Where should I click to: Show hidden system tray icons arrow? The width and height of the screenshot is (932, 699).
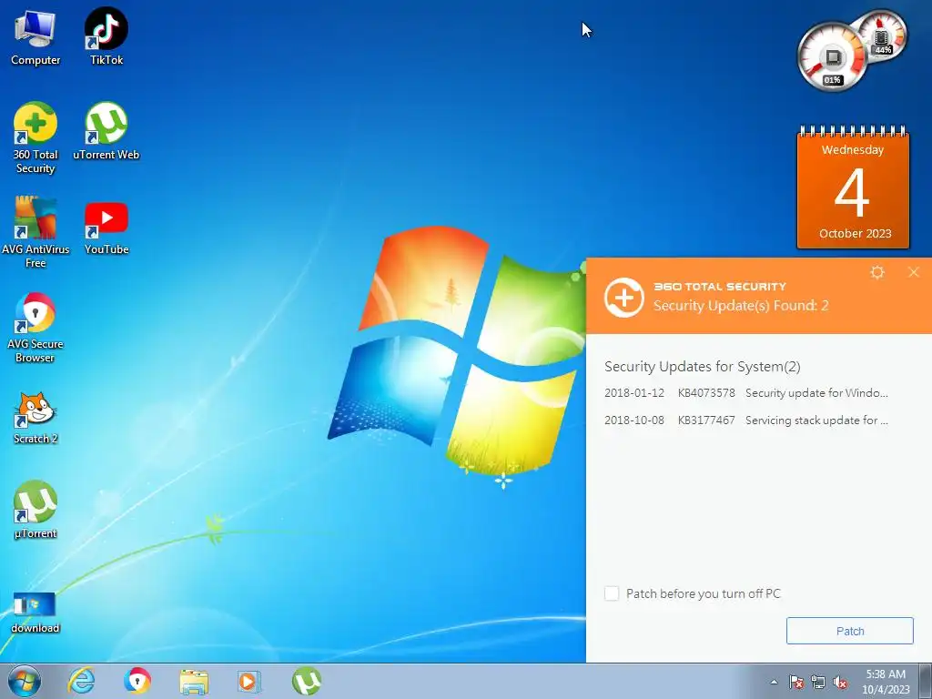point(774,682)
